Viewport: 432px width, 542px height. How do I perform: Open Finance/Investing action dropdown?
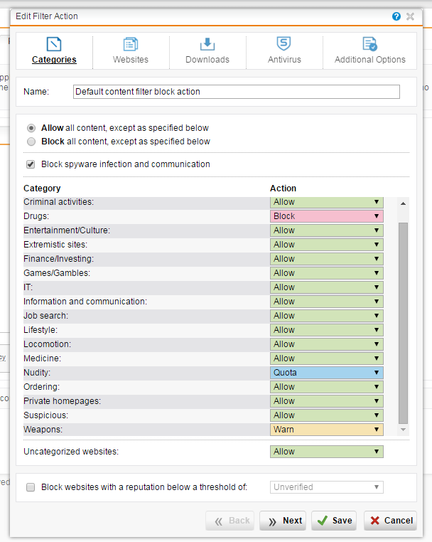(x=326, y=259)
